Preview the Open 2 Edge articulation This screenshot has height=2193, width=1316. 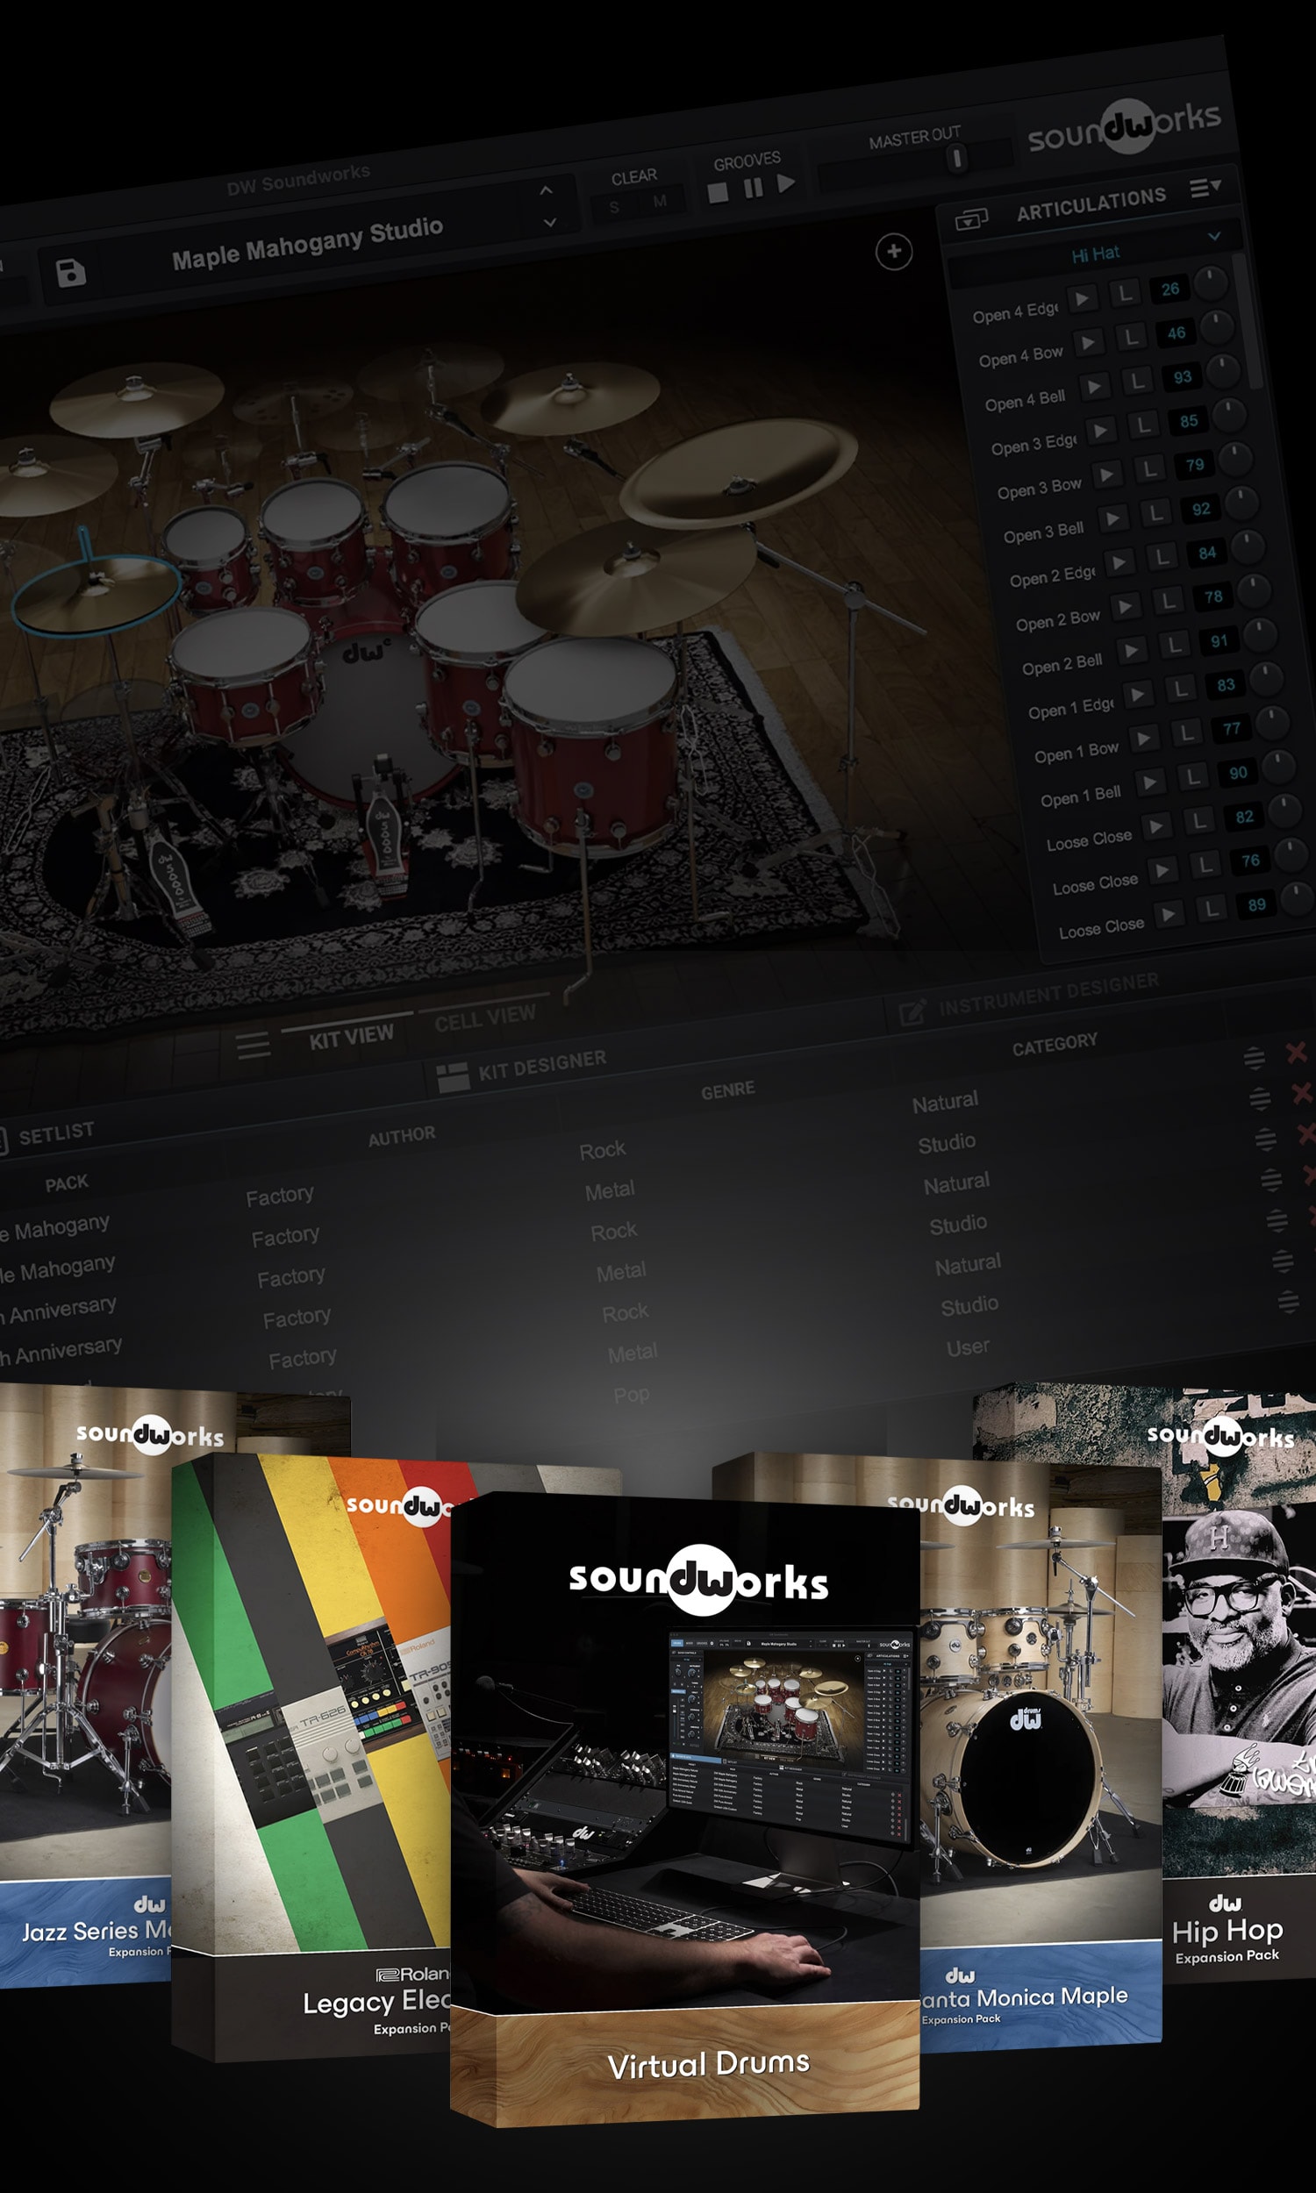click(x=1119, y=562)
